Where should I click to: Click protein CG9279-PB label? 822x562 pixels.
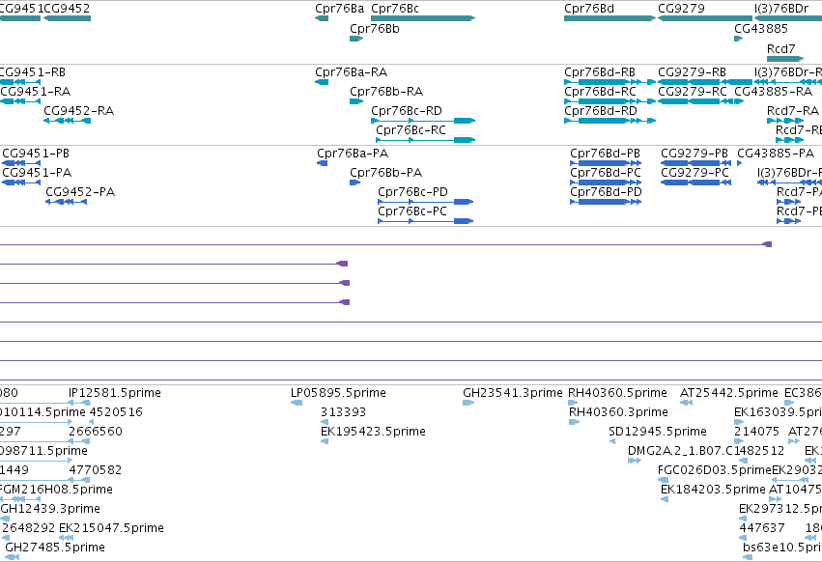click(694, 154)
